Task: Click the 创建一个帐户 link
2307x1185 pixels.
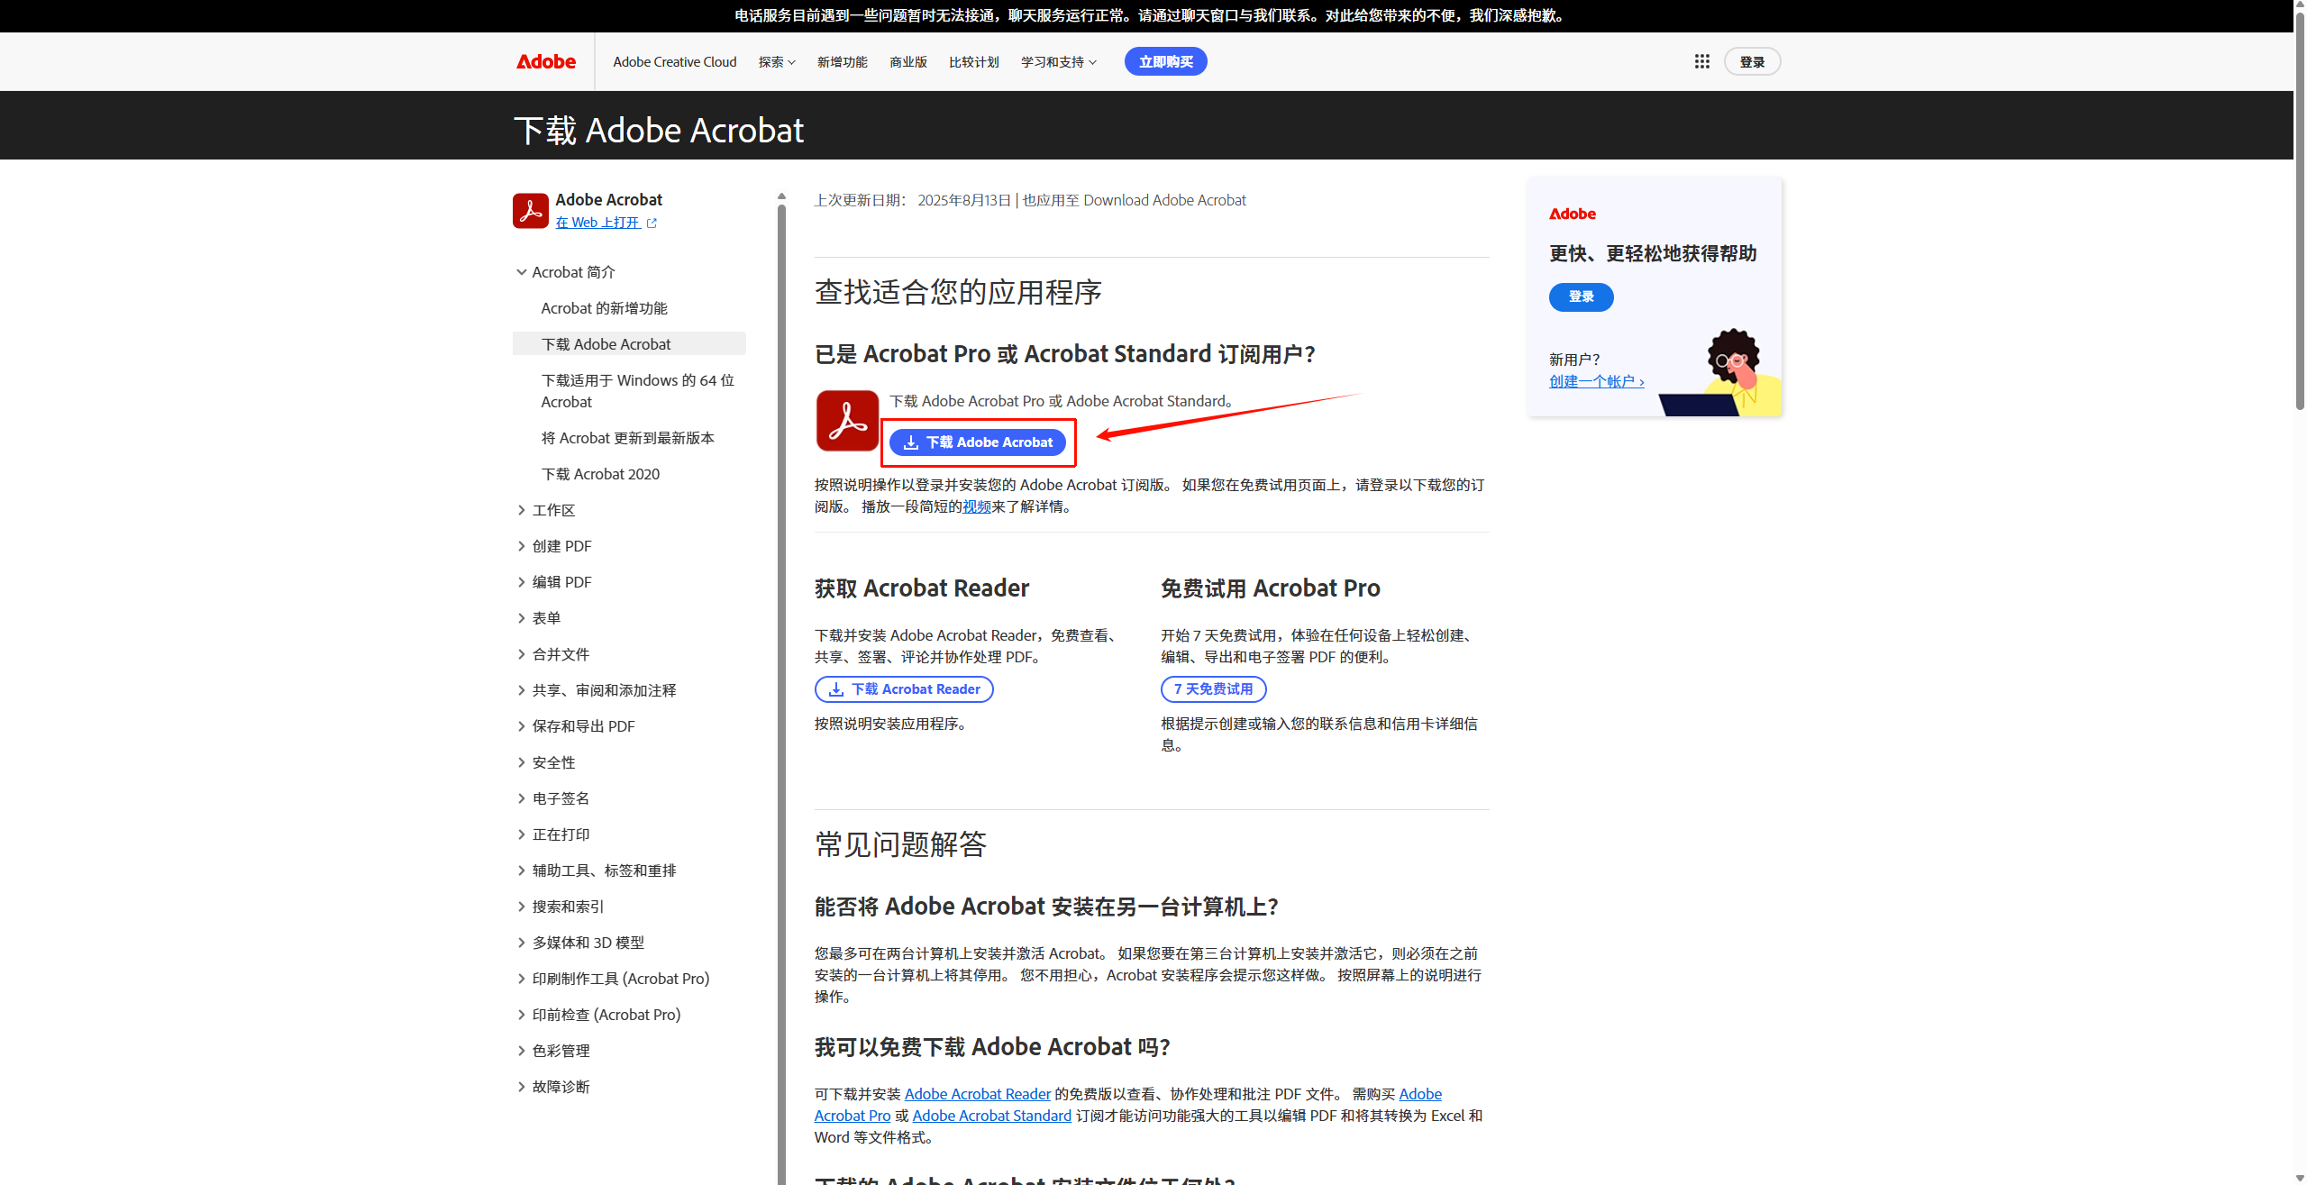Action: click(x=1595, y=381)
